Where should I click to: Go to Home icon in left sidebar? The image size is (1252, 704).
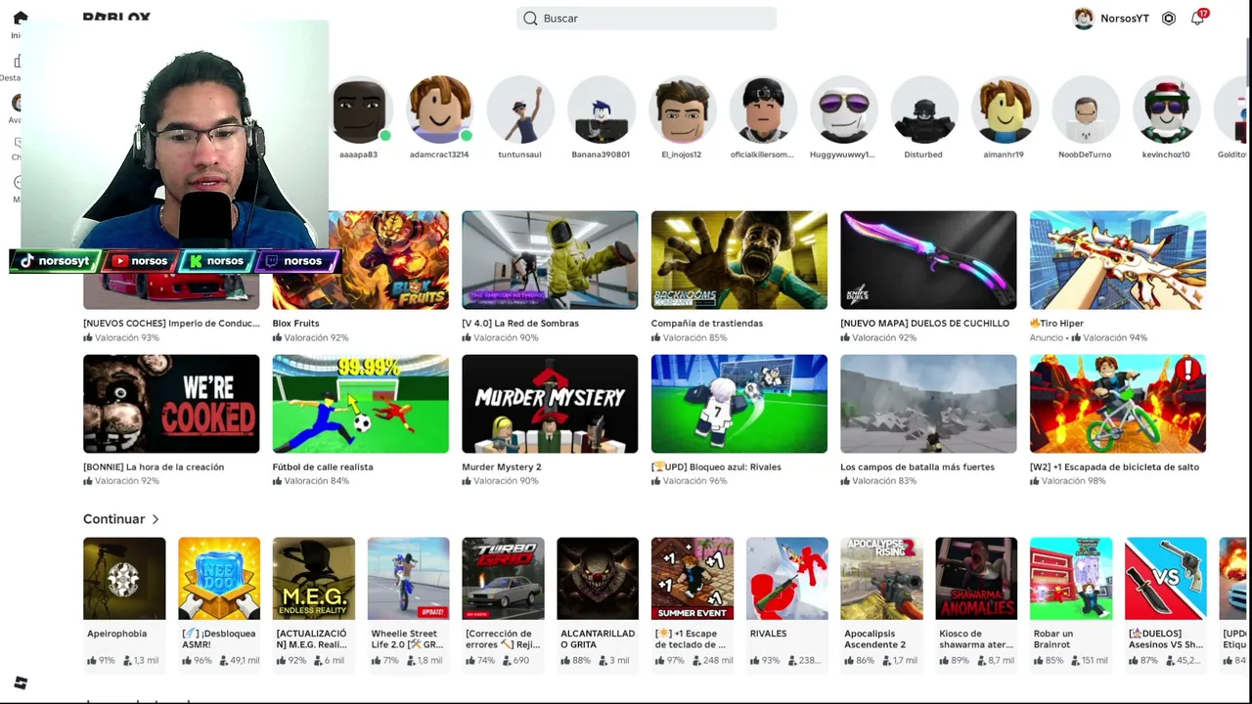[x=21, y=18]
